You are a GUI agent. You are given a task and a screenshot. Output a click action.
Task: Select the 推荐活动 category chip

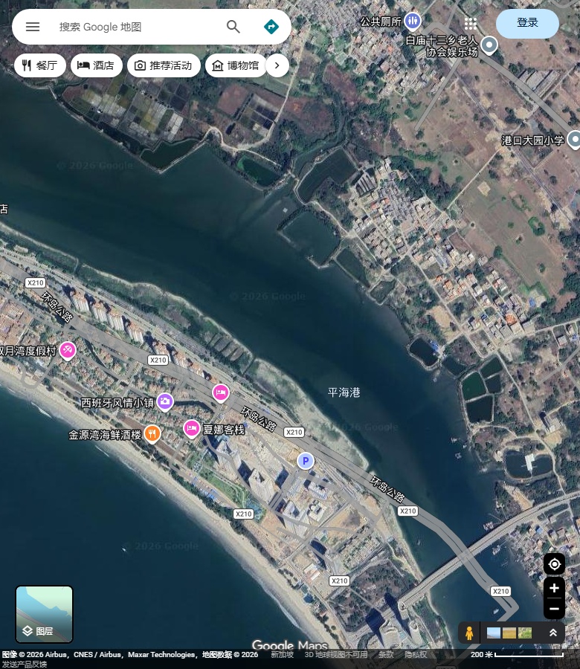164,65
